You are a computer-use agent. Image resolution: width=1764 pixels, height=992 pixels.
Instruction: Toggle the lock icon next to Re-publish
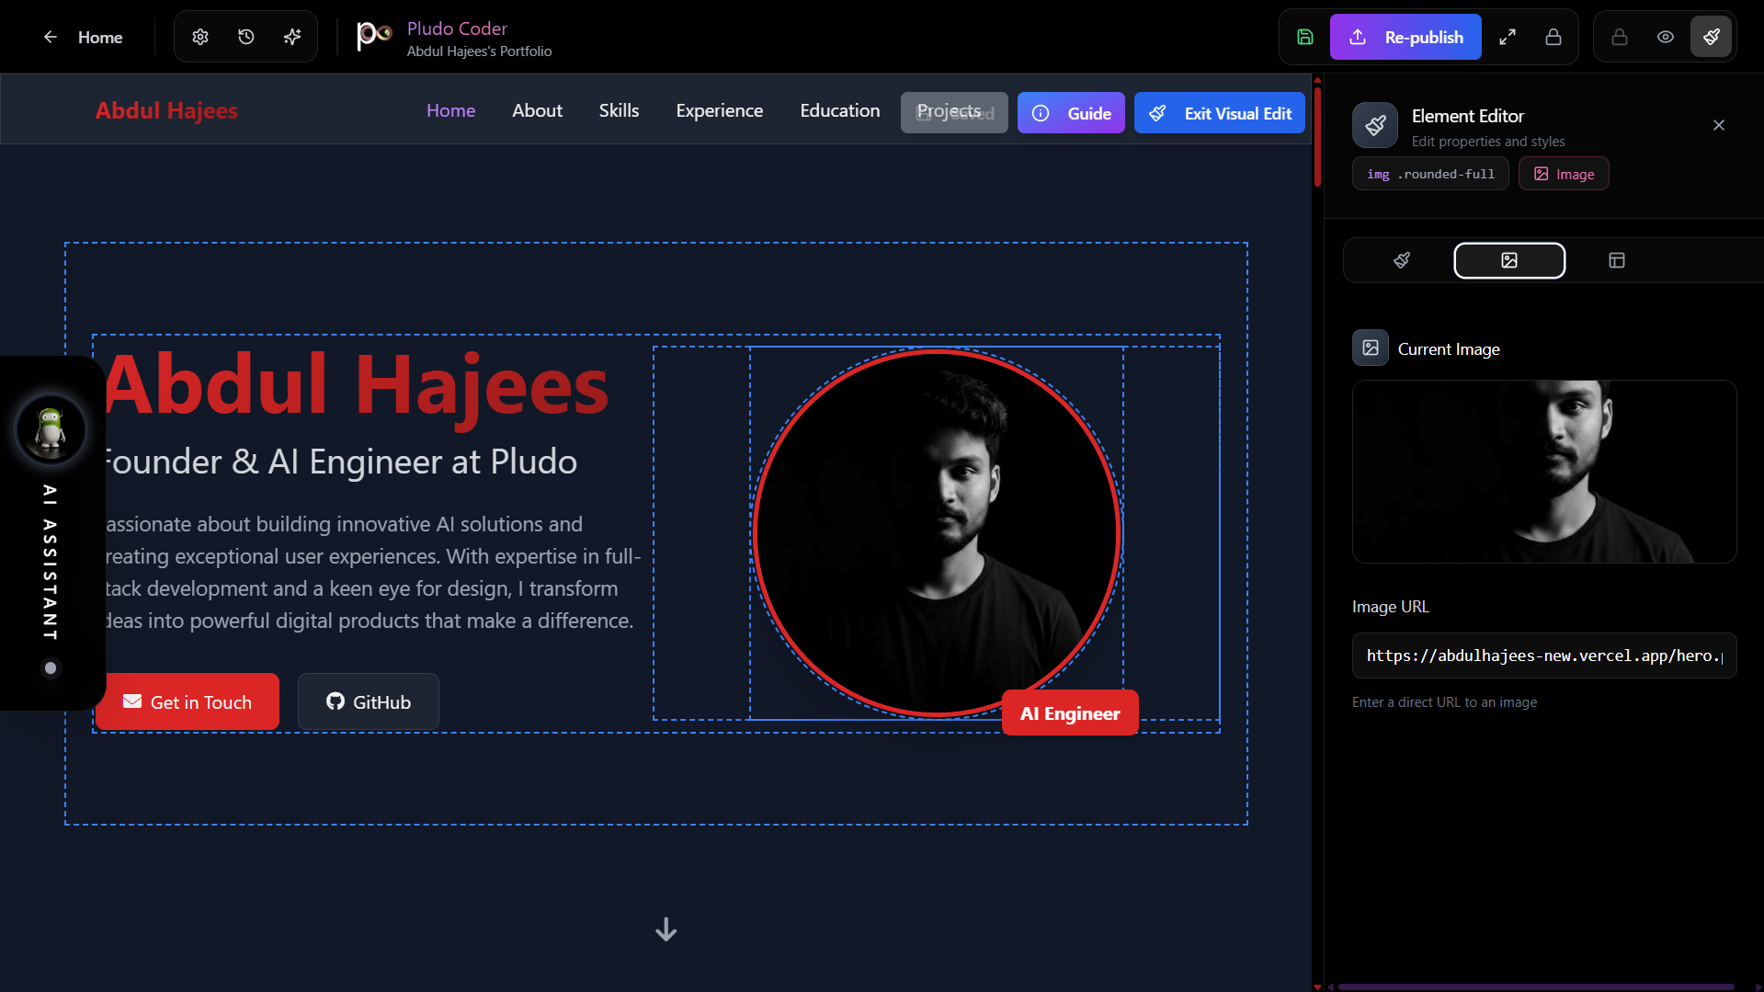1553,37
